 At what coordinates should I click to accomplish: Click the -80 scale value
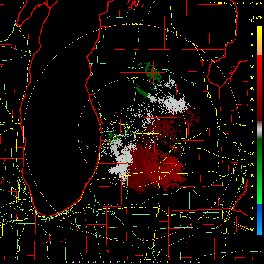(251, 219)
